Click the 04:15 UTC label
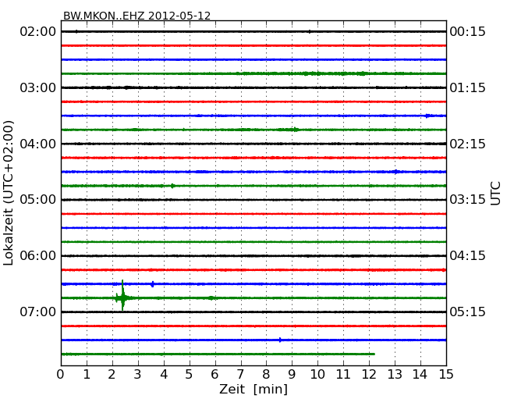Viewport: 507px width, 406px height. click(x=467, y=256)
